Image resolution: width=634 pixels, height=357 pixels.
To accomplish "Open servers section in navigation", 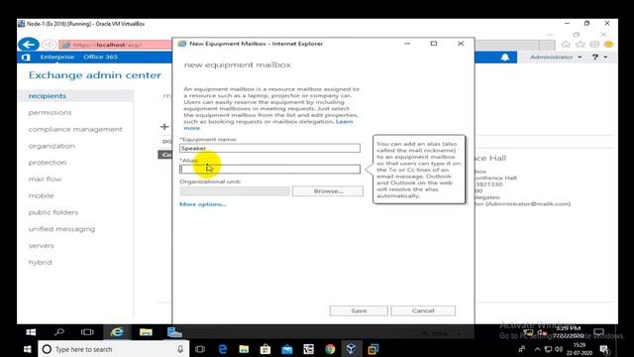I will [41, 245].
